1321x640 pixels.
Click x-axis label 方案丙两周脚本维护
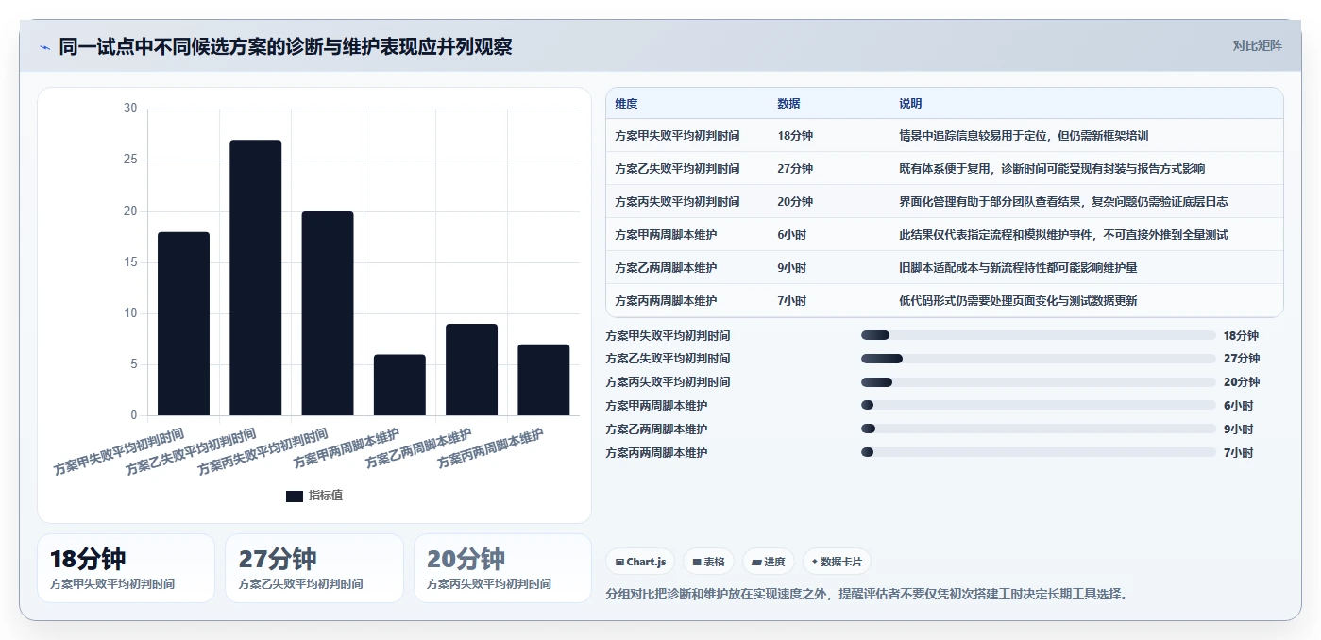491,448
